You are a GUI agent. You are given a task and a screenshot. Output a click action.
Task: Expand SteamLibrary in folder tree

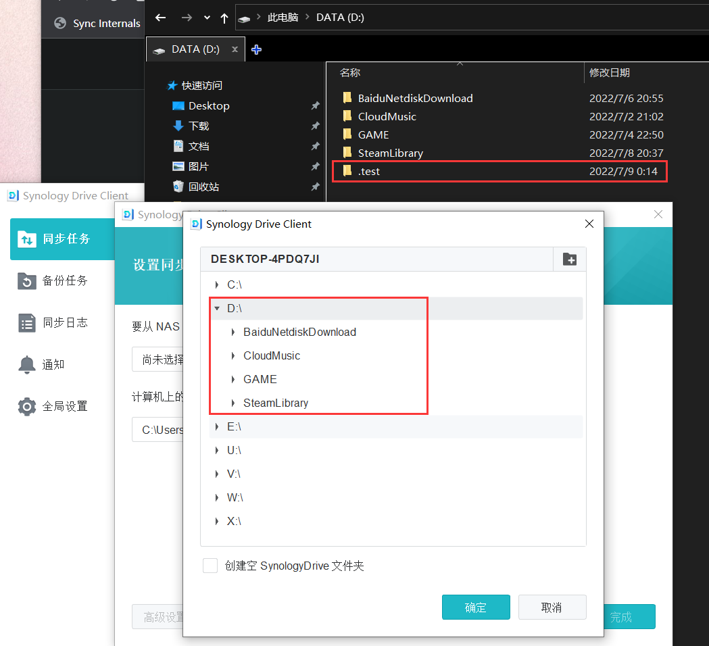click(x=233, y=403)
